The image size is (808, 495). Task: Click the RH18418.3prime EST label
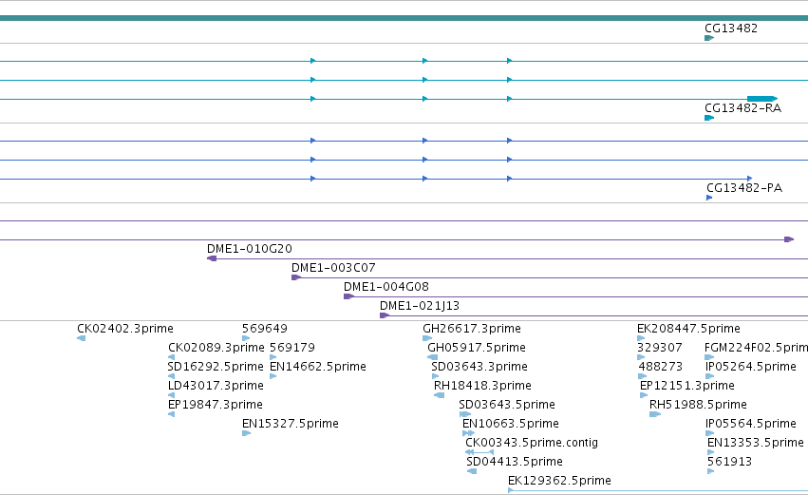(x=482, y=386)
